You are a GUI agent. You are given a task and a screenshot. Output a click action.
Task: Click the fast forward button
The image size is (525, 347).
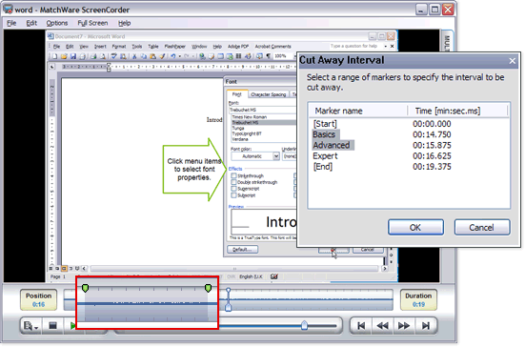pyautogui.click(x=404, y=326)
